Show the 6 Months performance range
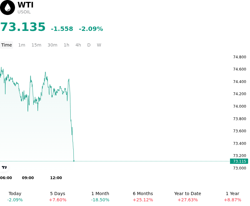Image resolution: width=250 pixels, height=206 pixels. coord(143,197)
